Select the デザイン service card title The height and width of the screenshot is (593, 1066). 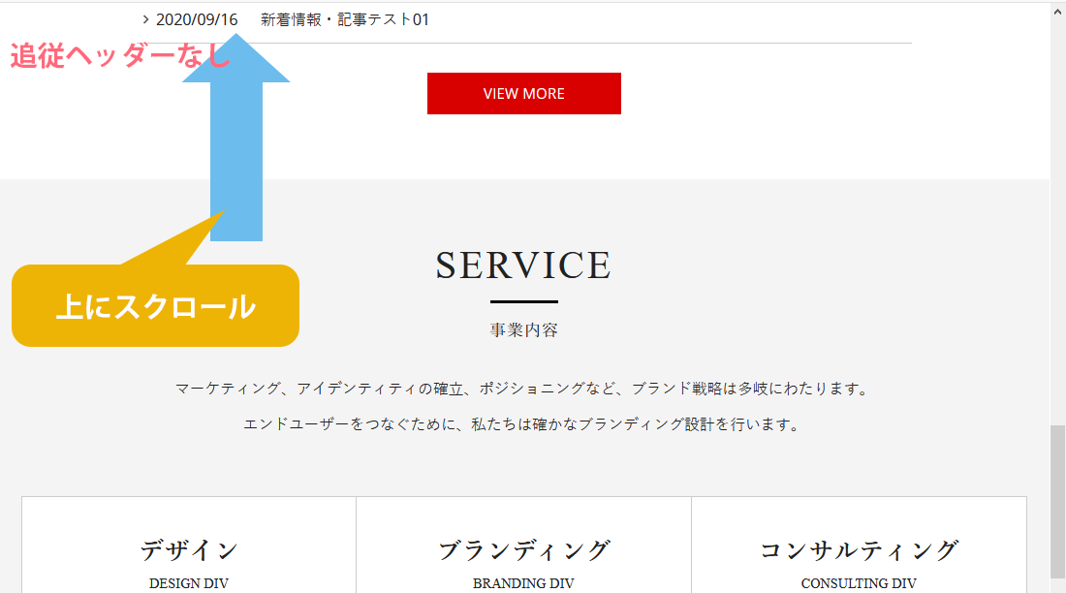(x=189, y=549)
